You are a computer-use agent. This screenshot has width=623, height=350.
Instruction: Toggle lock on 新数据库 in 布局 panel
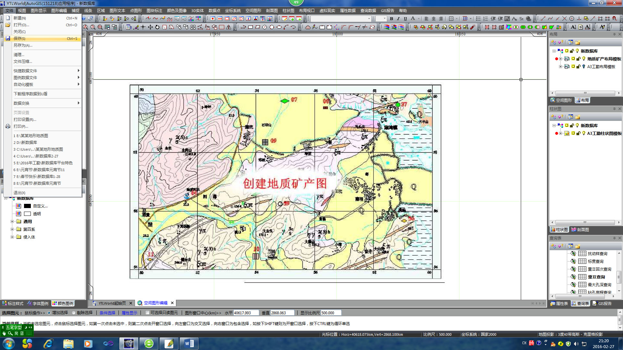(572, 51)
